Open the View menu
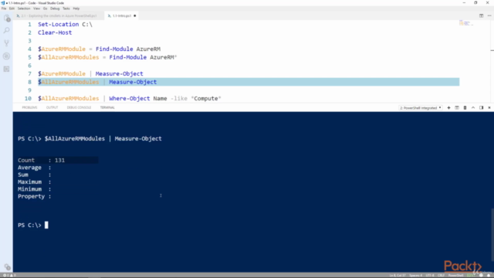This screenshot has height=278, width=494. pos(36,8)
